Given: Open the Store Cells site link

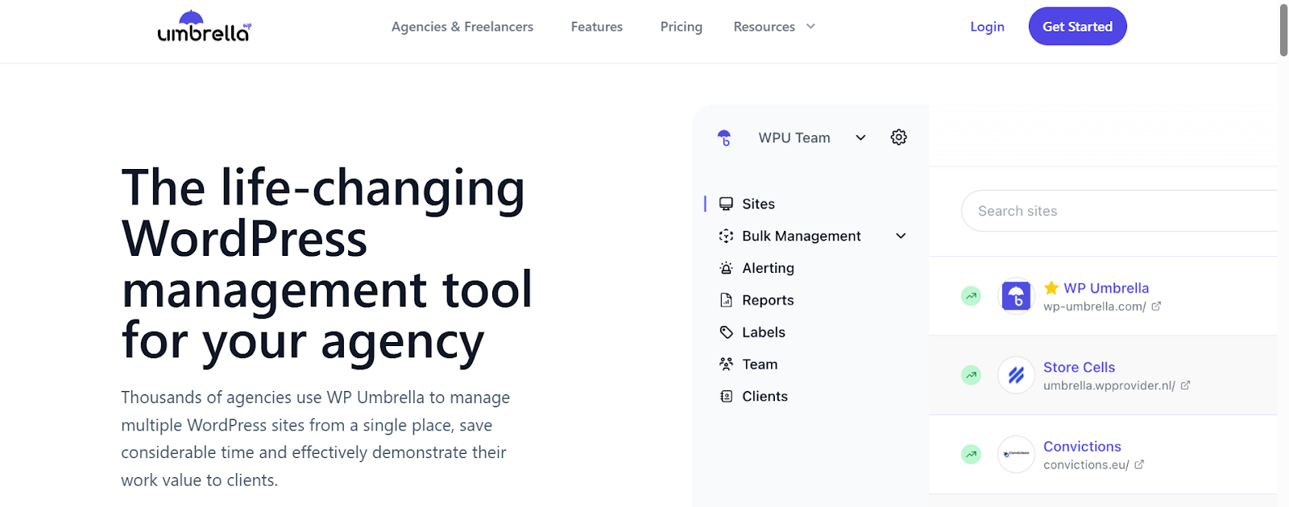Looking at the screenshot, I should tap(1079, 367).
